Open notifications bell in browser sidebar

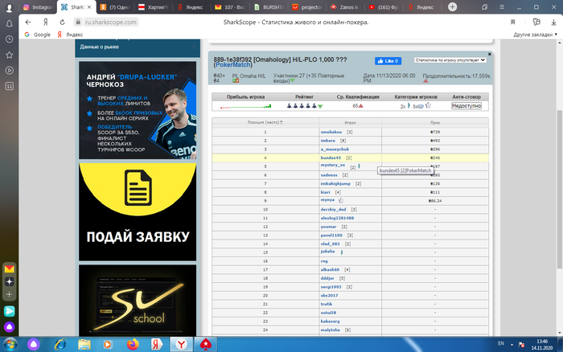tap(10, 23)
